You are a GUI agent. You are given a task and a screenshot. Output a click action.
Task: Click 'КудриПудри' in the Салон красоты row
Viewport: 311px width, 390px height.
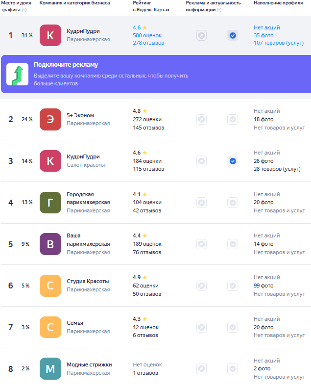pos(83,156)
